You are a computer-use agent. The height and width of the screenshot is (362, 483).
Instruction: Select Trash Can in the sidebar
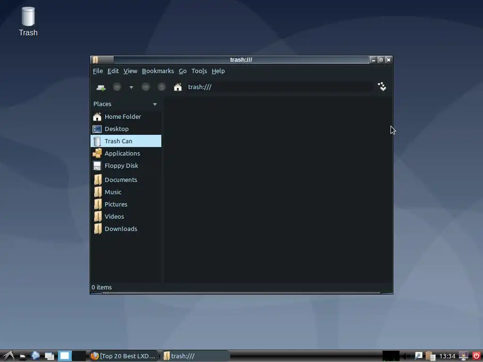click(126, 141)
